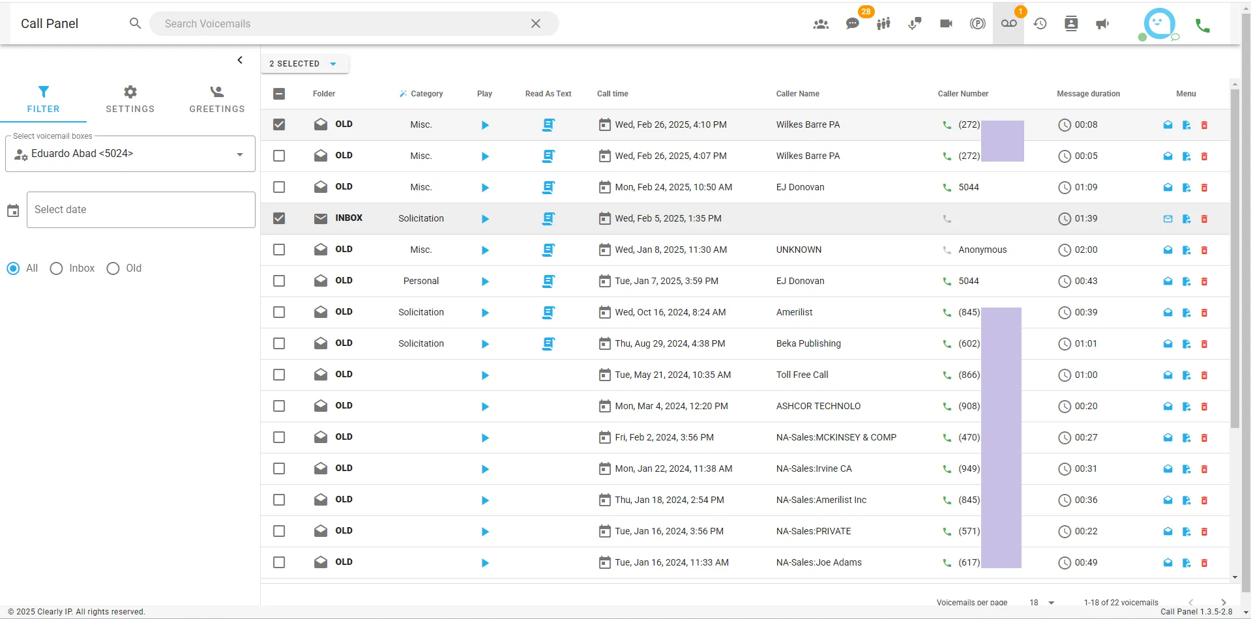Select the Old radio filter
The width and height of the screenshot is (1251, 619).
point(113,268)
